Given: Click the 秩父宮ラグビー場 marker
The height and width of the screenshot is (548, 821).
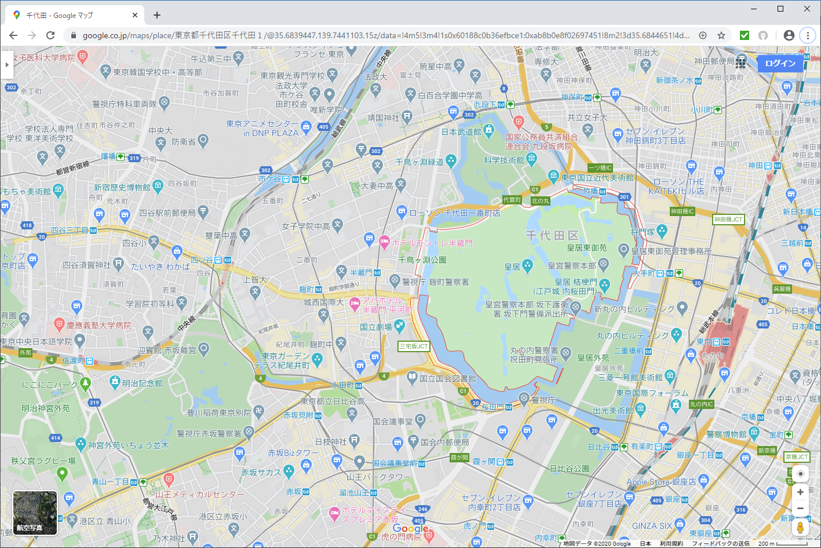Looking at the screenshot, I should click(62, 474).
